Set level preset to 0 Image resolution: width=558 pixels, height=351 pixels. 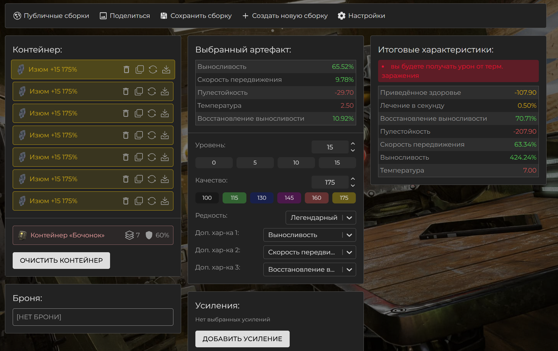click(214, 163)
